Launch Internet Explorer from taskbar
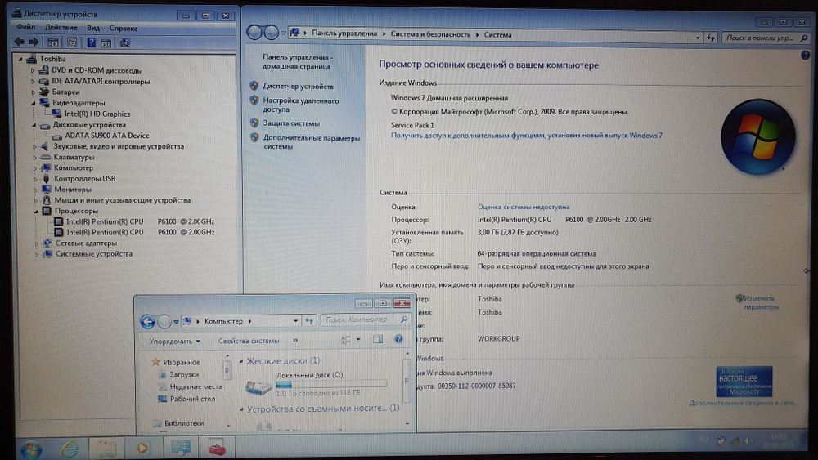818x460 pixels. [x=69, y=449]
